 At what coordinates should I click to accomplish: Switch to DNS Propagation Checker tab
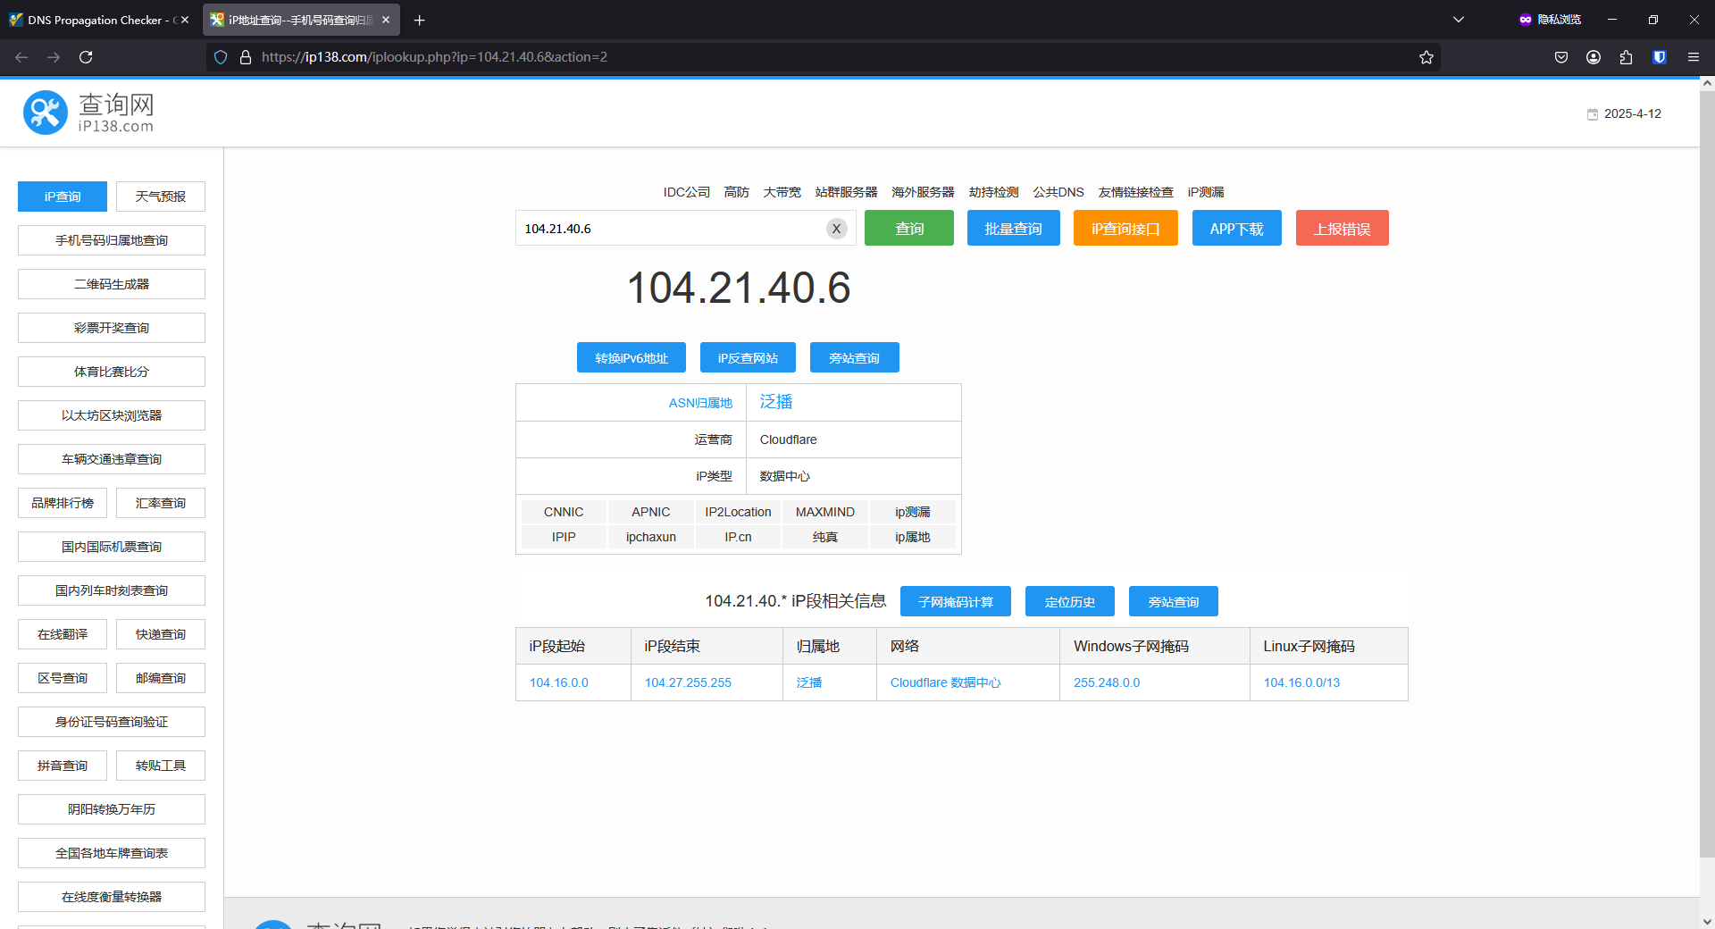coord(95,20)
